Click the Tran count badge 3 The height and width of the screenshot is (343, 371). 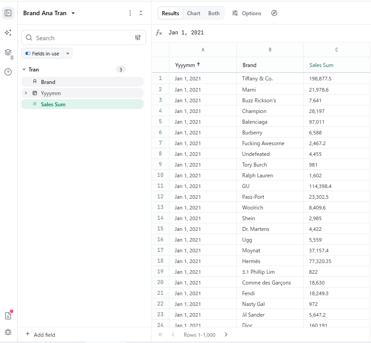click(x=121, y=70)
